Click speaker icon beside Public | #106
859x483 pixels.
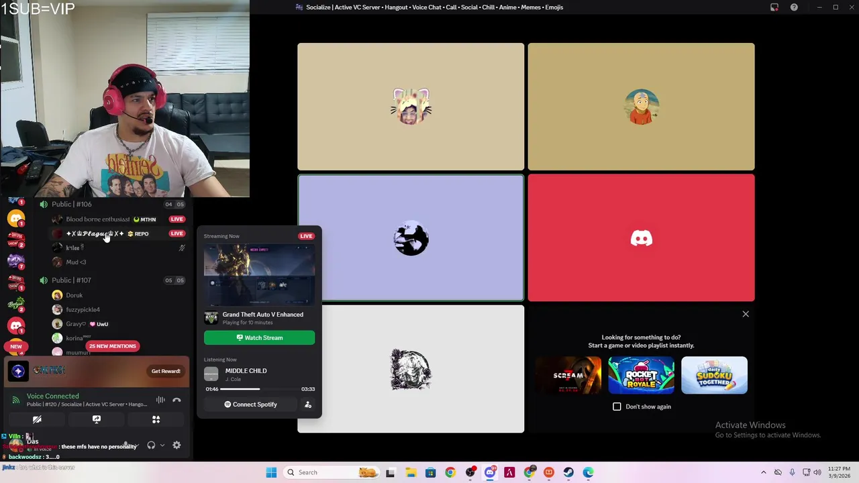tap(44, 204)
